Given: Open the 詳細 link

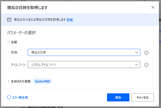Looking at the screenshot, I should (70, 20).
